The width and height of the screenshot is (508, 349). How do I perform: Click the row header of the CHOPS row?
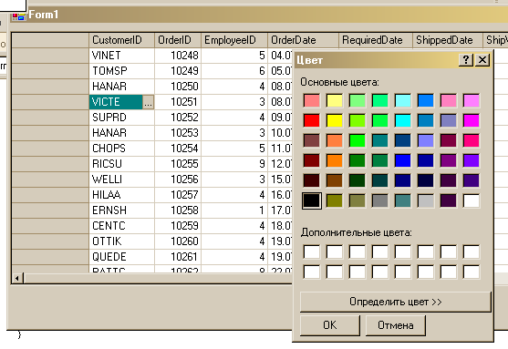pyautogui.click(x=50, y=149)
